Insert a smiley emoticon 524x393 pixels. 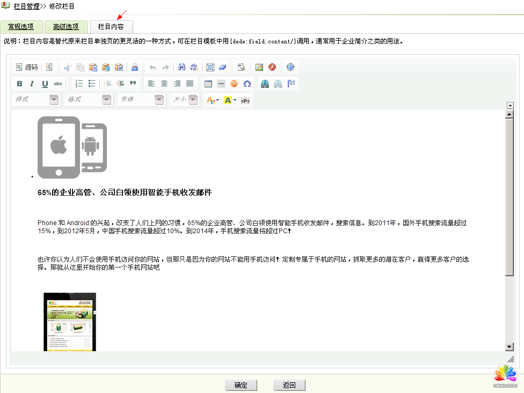point(234,84)
